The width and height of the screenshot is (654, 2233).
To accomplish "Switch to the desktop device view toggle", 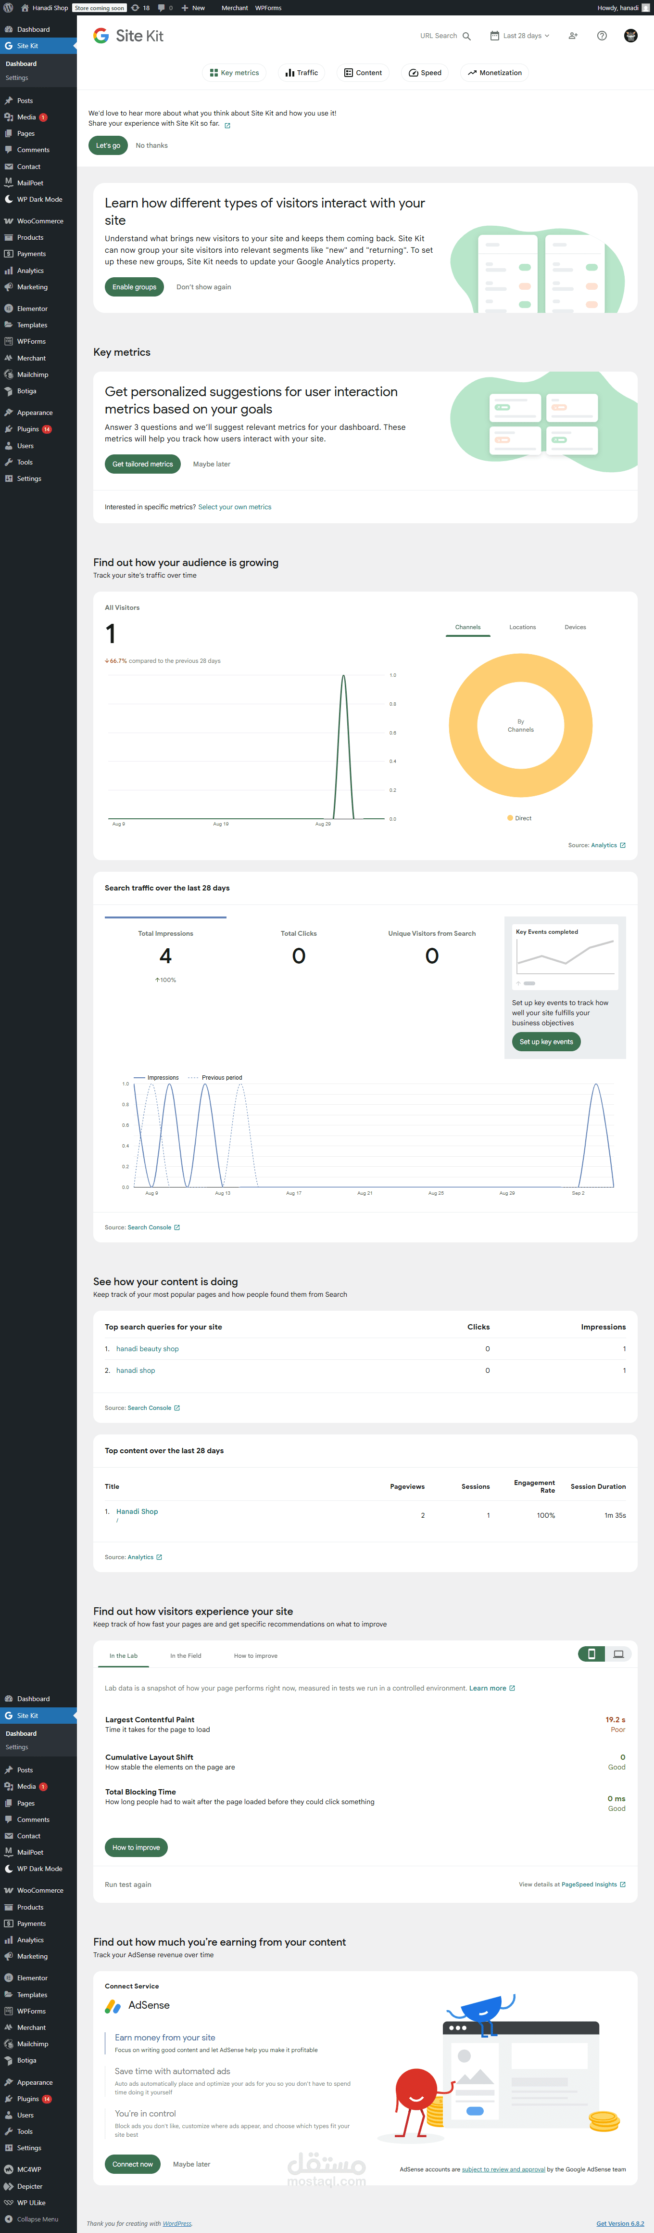I will [618, 1654].
